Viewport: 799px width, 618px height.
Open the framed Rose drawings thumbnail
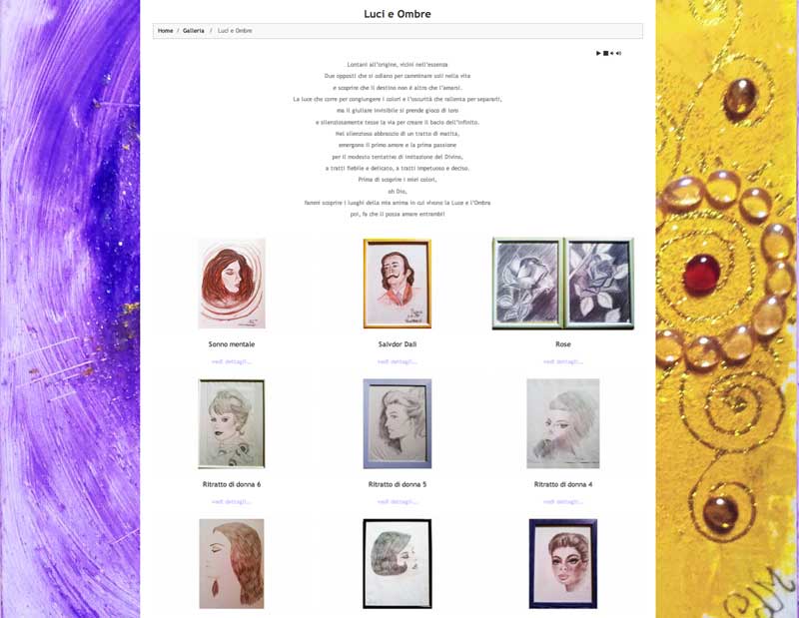click(x=563, y=284)
